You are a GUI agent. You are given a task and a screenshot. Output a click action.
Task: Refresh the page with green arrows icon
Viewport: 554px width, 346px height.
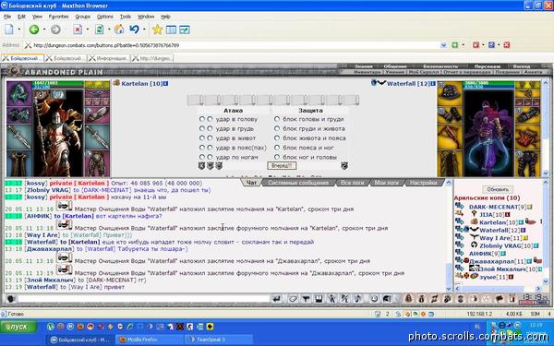point(100,30)
